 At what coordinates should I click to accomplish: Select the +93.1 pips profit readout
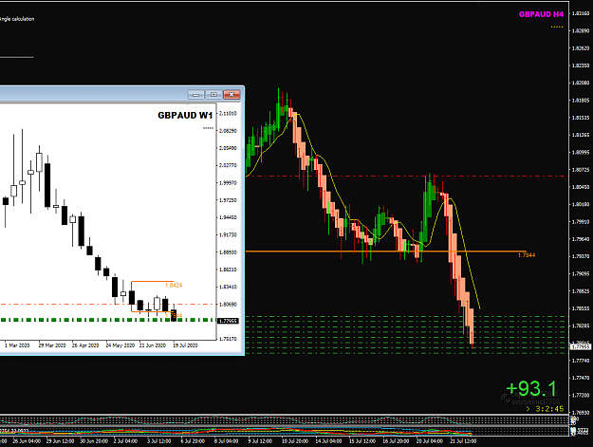pos(531,389)
